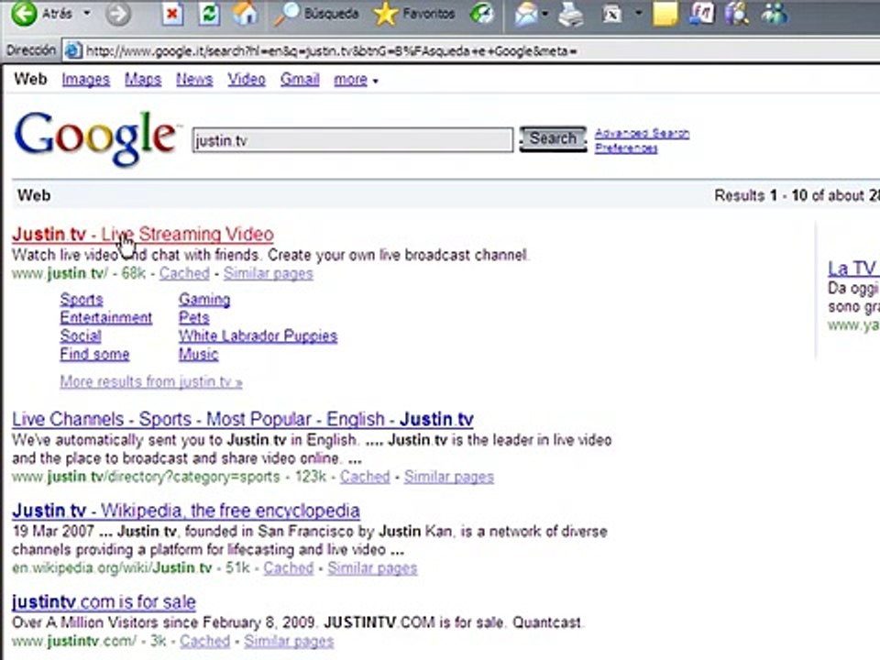Click 'More results from justin.tv »'
This screenshot has width=880, height=660.
click(151, 381)
